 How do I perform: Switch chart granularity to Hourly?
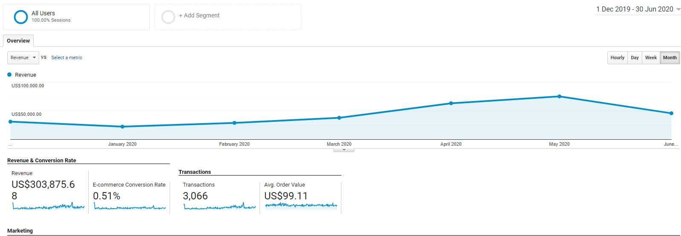tap(617, 58)
